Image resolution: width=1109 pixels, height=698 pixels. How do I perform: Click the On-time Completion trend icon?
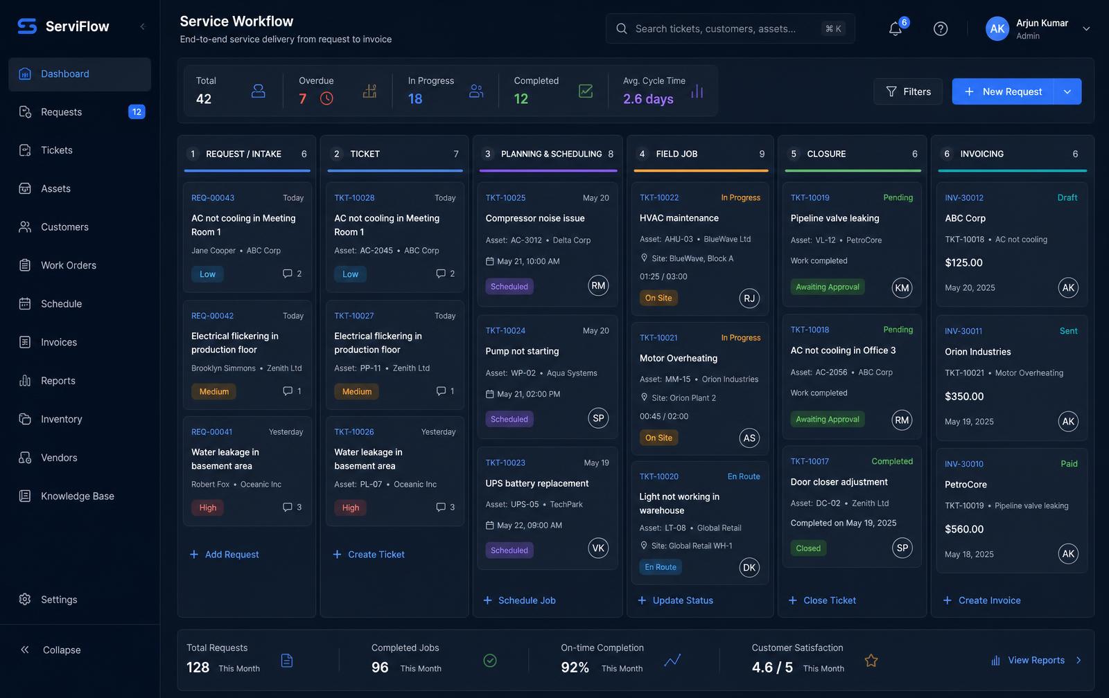672,661
